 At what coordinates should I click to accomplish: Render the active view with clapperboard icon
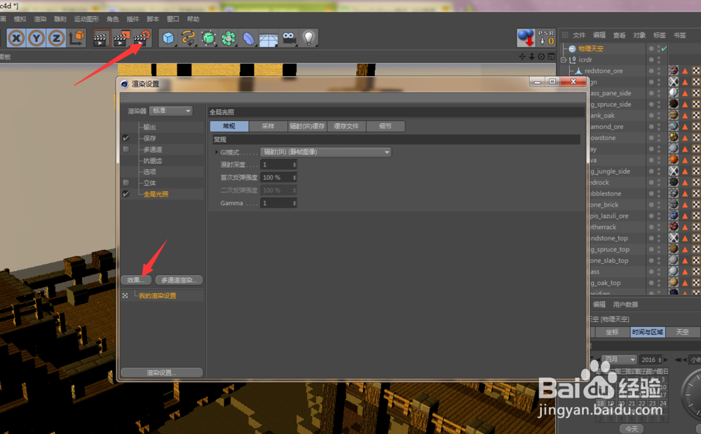point(102,38)
